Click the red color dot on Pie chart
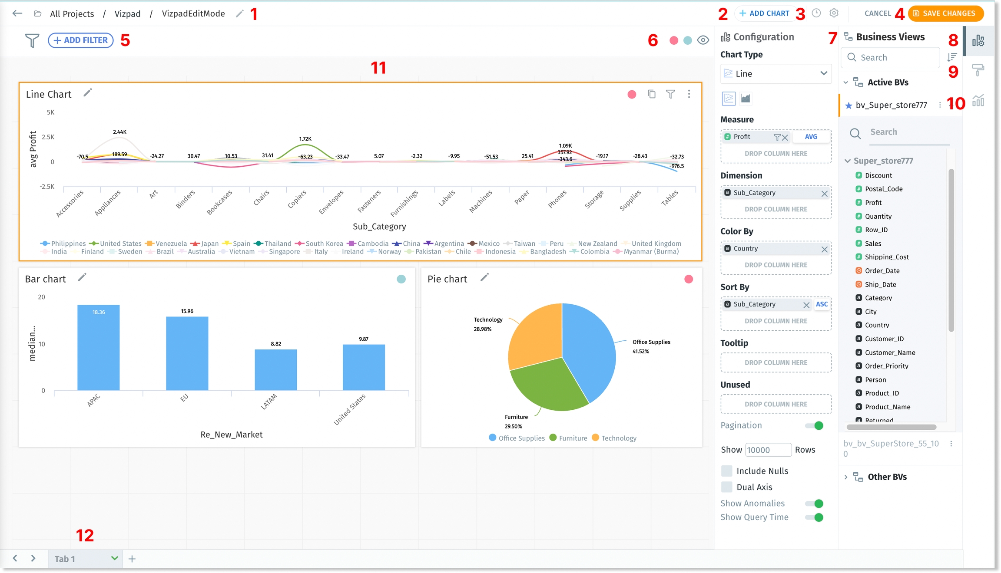Screen dimensions: 1001x573 click(x=689, y=279)
